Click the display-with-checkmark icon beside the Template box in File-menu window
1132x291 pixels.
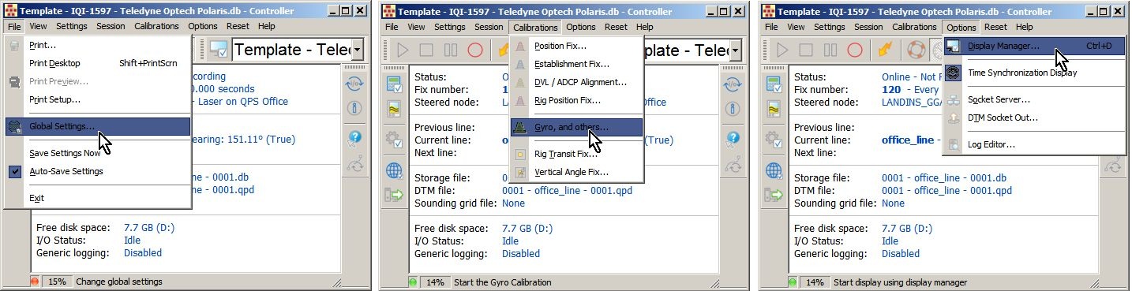click(219, 50)
